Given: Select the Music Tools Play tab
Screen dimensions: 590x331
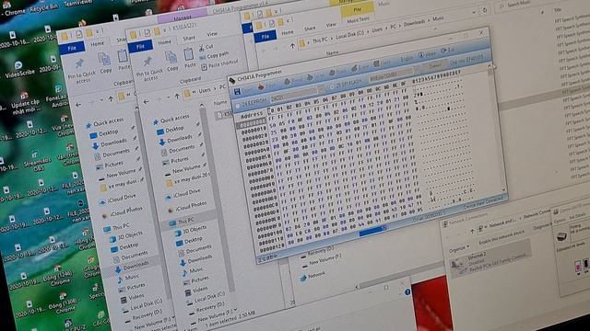Looking at the screenshot, I should [357, 10].
